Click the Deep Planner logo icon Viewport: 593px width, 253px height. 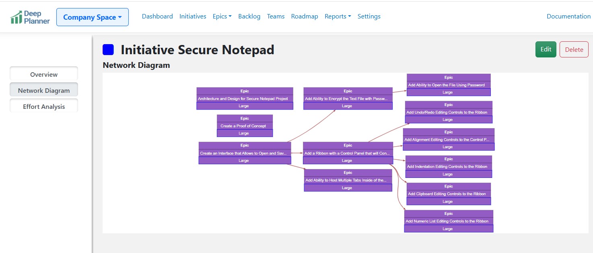(x=16, y=17)
